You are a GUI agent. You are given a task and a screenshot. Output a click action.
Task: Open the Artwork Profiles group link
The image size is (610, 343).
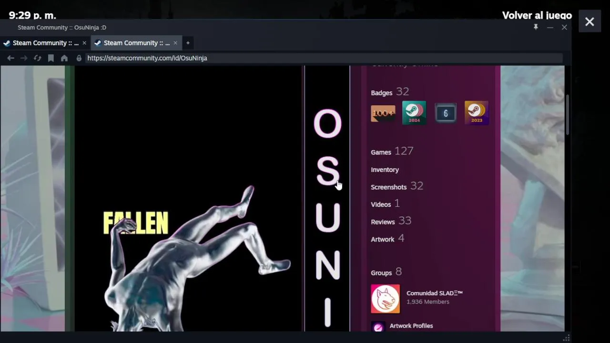pos(411,326)
